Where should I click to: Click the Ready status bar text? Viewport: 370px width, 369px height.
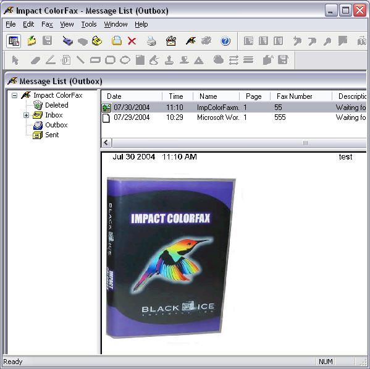tap(13, 362)
